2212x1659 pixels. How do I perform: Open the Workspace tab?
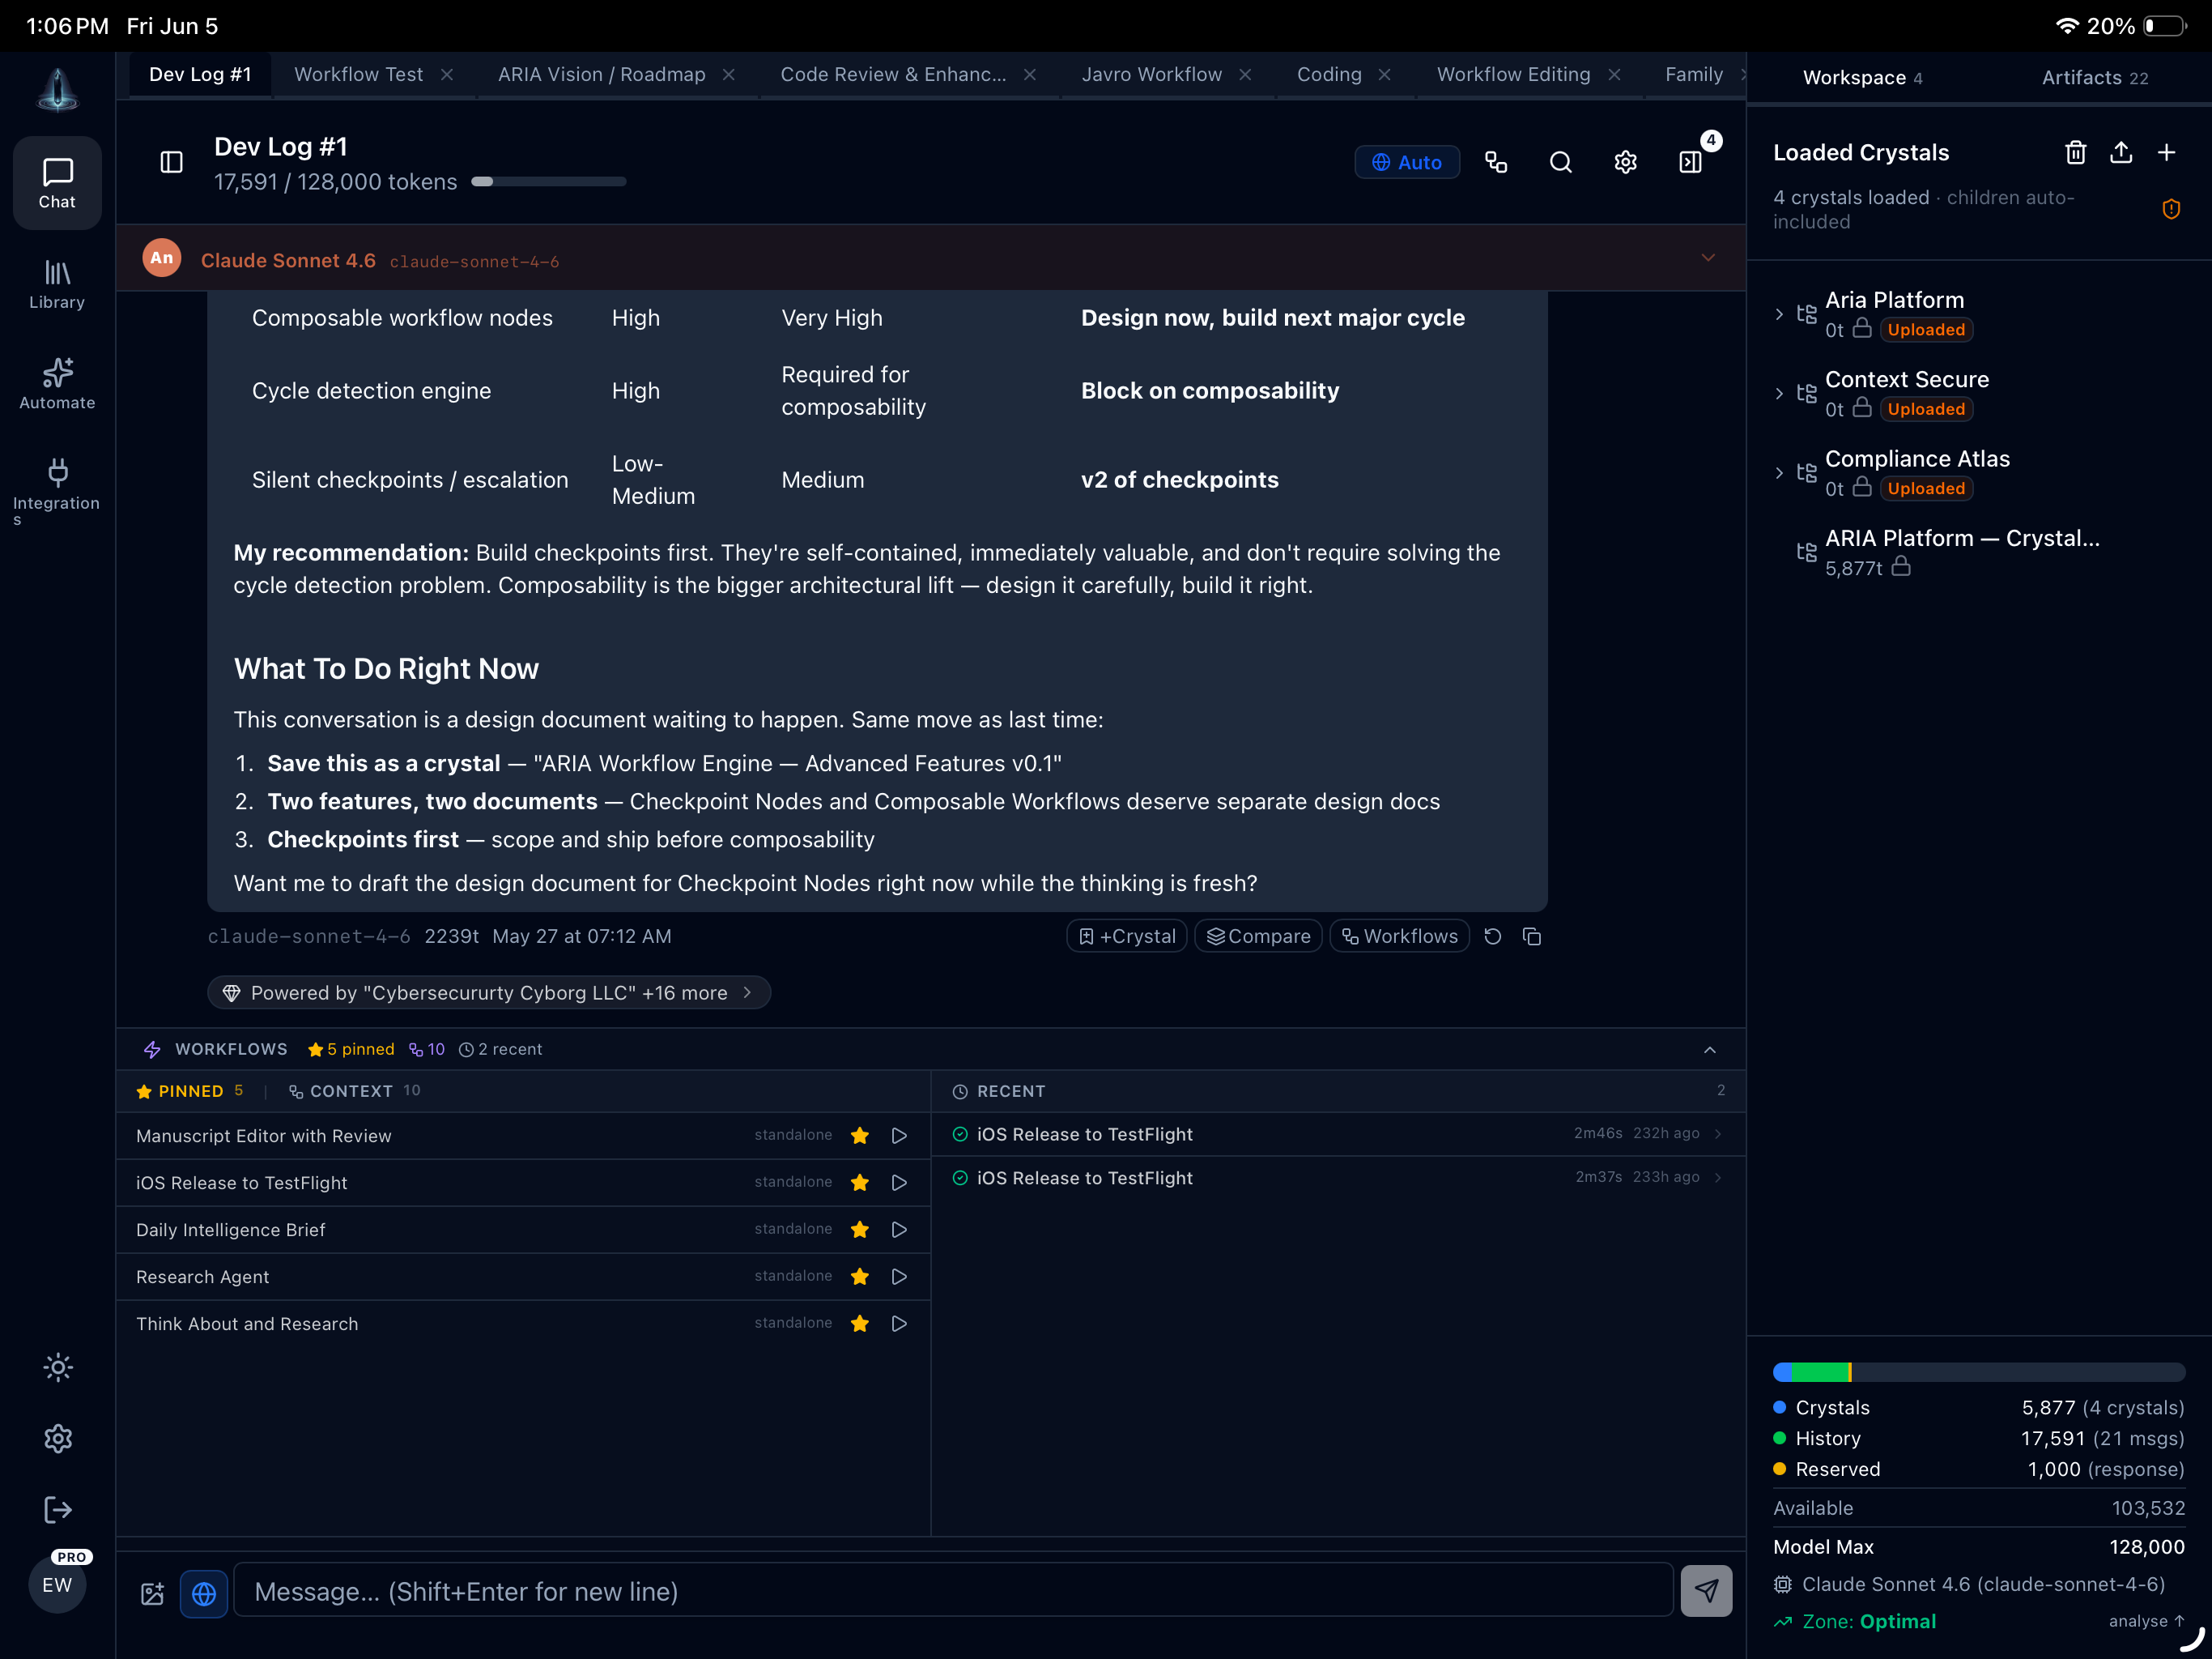point(1862,77)
